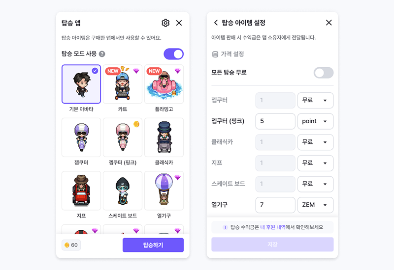The width and height of the screenshot is (394, 270).
Task: Click the 탑승하기 button
Action: pyautogui.click(x=153, y=245)
